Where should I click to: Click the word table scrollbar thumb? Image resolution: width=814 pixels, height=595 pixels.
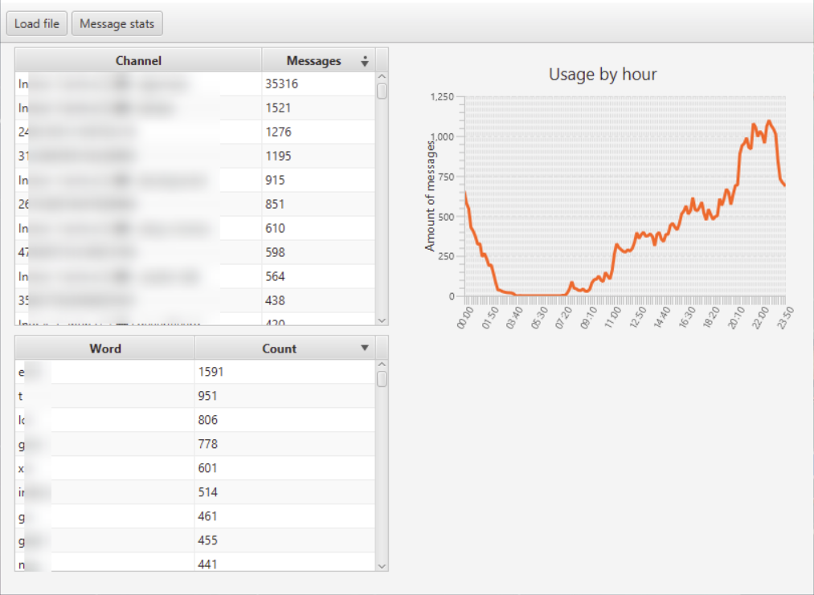[382, 379]
